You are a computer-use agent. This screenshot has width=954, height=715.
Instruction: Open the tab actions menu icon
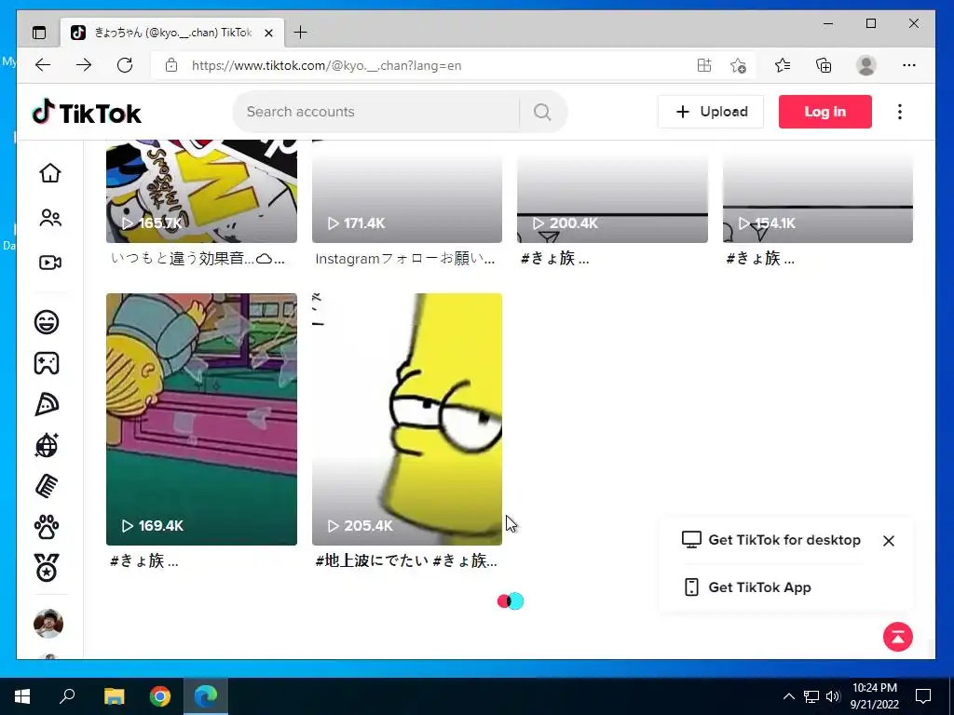coord(39,33)
